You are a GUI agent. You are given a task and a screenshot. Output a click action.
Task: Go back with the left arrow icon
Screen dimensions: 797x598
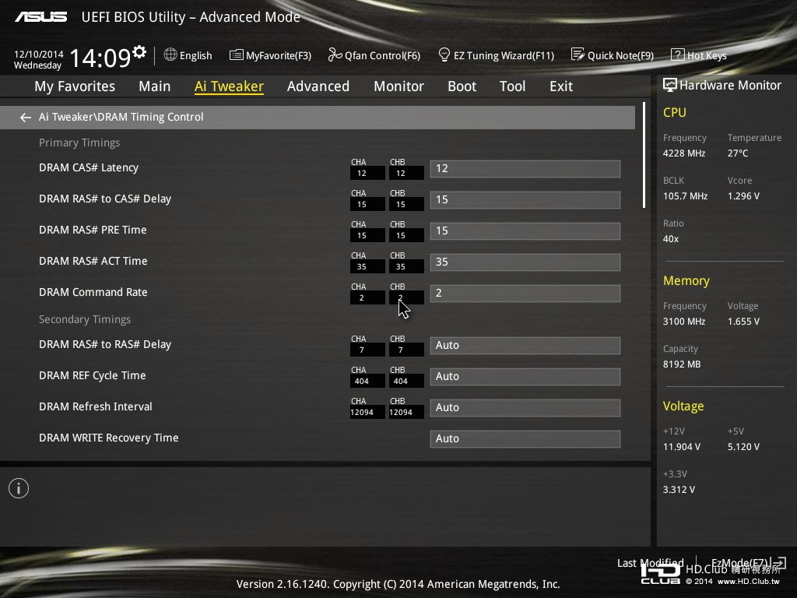(x=26, y=118)
